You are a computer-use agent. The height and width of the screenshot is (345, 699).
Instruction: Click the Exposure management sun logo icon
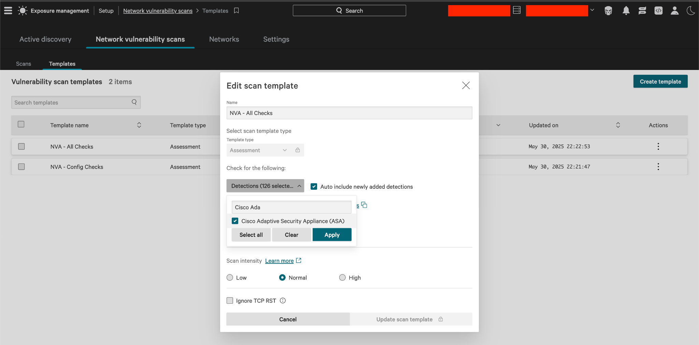tap(23, 11)
